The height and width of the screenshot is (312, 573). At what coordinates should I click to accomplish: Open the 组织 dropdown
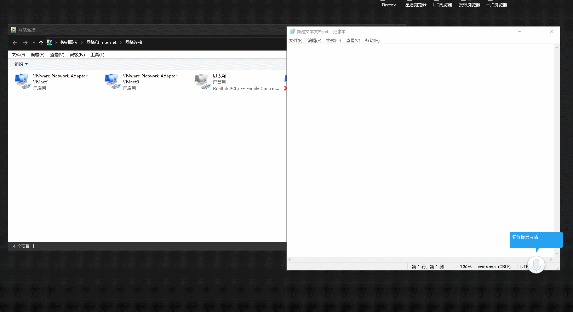click(21, 64)
